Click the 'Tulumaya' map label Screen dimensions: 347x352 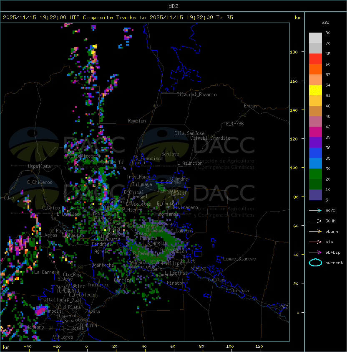tap(142, 184)
